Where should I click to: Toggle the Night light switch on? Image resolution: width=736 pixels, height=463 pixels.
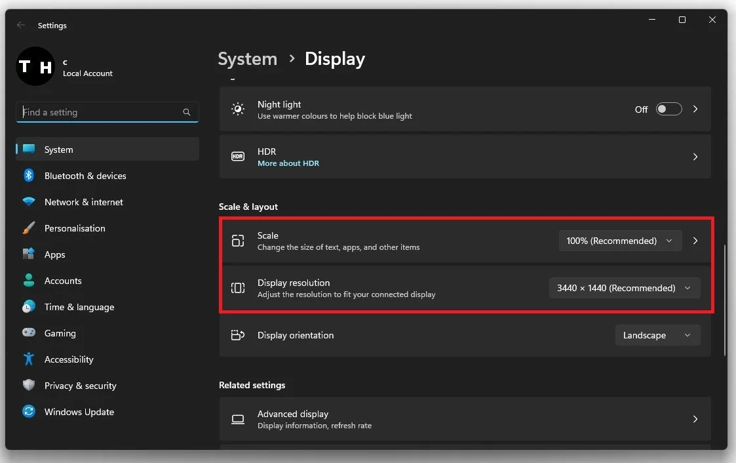668,109
